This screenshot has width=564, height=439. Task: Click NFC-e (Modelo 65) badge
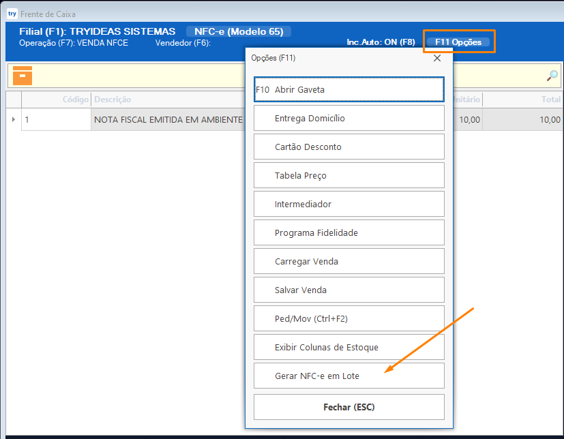[x=239, y=31]
